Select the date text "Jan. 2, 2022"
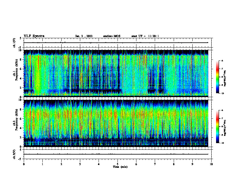 tap(84, 36)
